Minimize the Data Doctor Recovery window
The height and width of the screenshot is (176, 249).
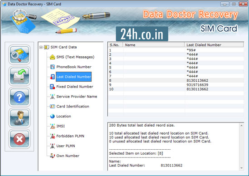coord(225,4)
